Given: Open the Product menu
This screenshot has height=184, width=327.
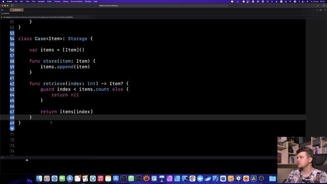Looking at the screenshot, I should point(57,2).
